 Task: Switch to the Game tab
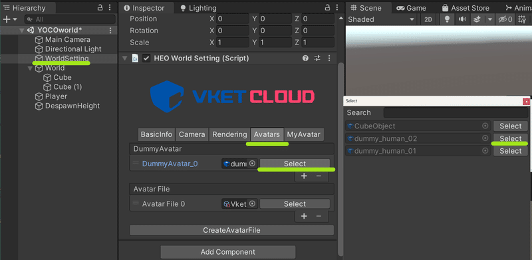412,8
